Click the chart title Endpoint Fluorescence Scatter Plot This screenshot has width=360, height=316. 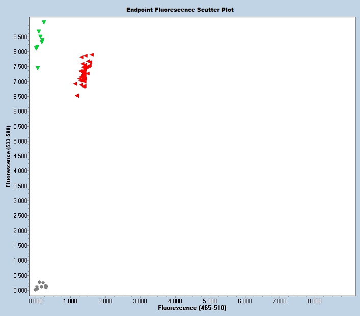pyautogui.click(x=180, y=10)
